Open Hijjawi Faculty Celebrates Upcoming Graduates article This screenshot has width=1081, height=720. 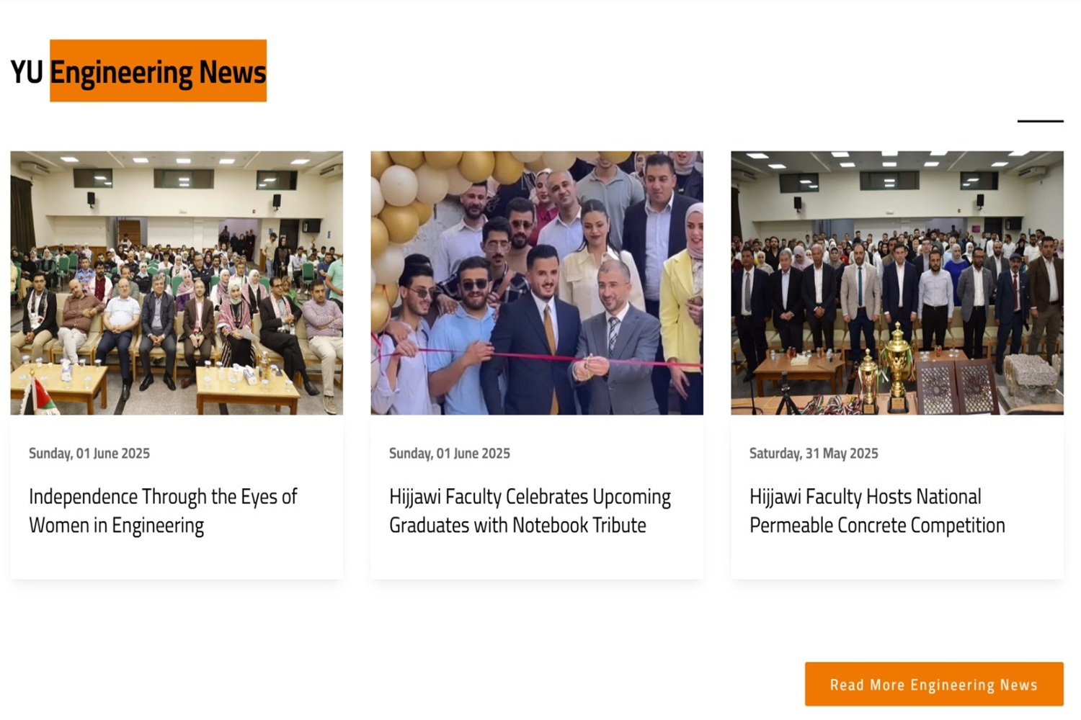(x=530, y=510)
